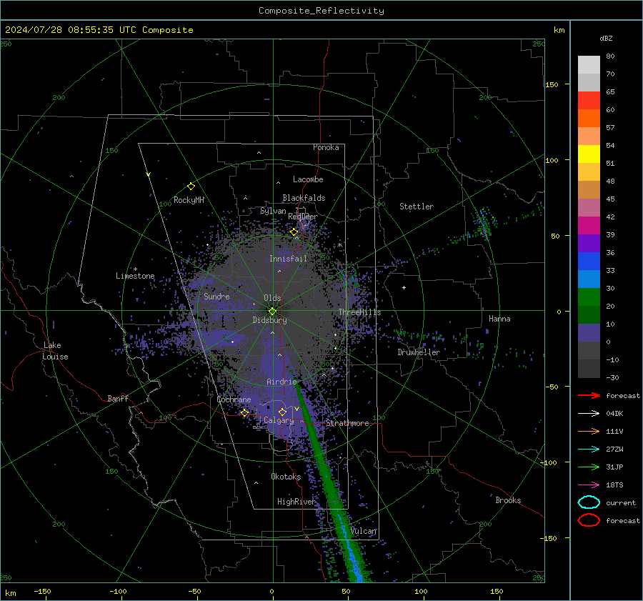Click the Banff town label

(x=118, y=398)
